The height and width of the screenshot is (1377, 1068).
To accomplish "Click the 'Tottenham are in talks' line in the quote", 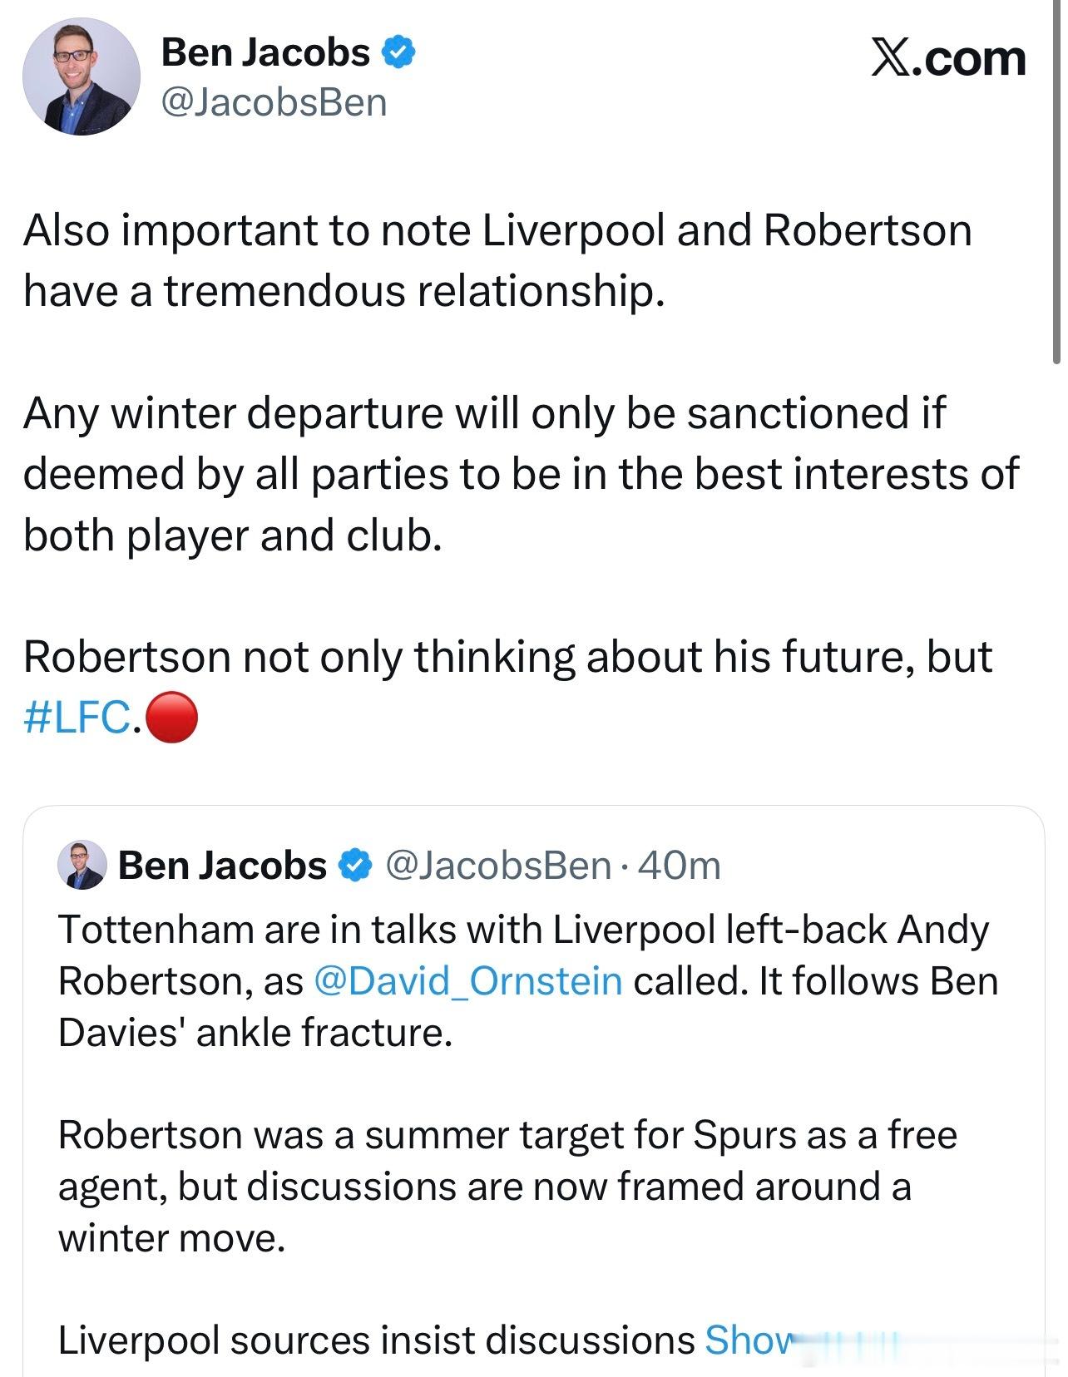I will click(x=522, y=929).
